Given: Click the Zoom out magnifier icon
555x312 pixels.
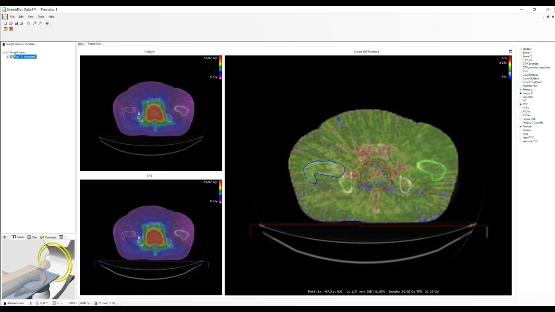Looking at the screenshot, I should coord(40,23).
